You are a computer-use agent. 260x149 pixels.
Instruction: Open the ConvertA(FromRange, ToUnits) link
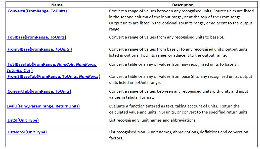[37, 11]
